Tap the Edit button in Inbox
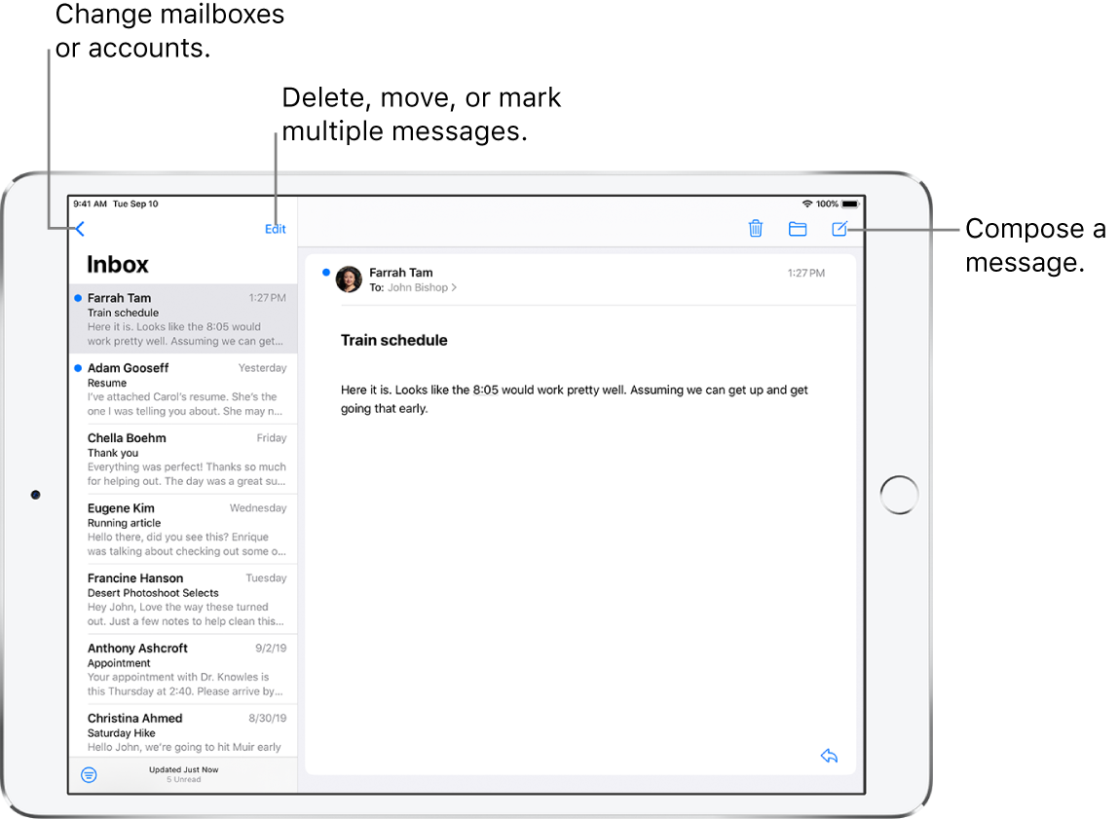 275,229
